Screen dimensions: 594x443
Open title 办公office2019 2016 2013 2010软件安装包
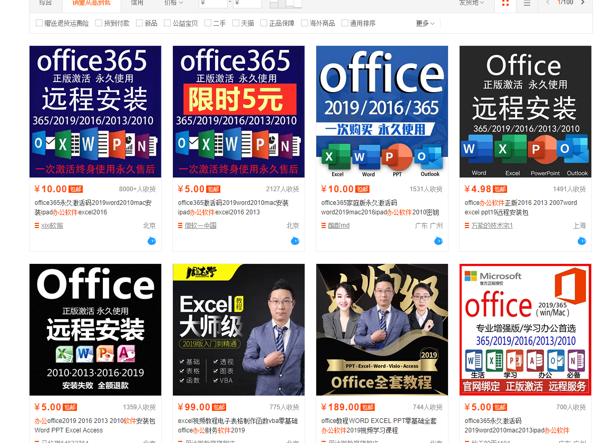coord(95,426)
